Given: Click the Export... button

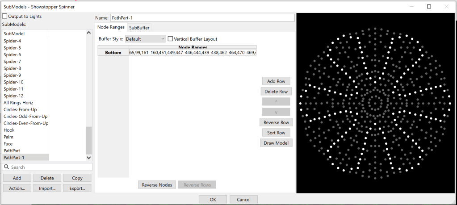Looking at the screenshot, I should coord(77,188).
